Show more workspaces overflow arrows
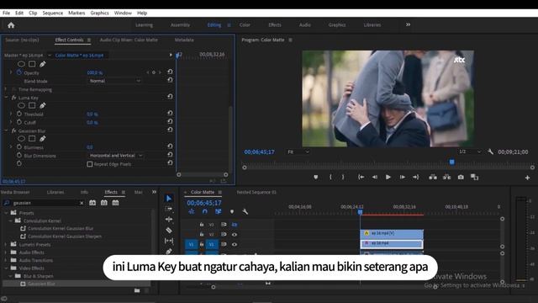The image size is (538, 303). 408,24
